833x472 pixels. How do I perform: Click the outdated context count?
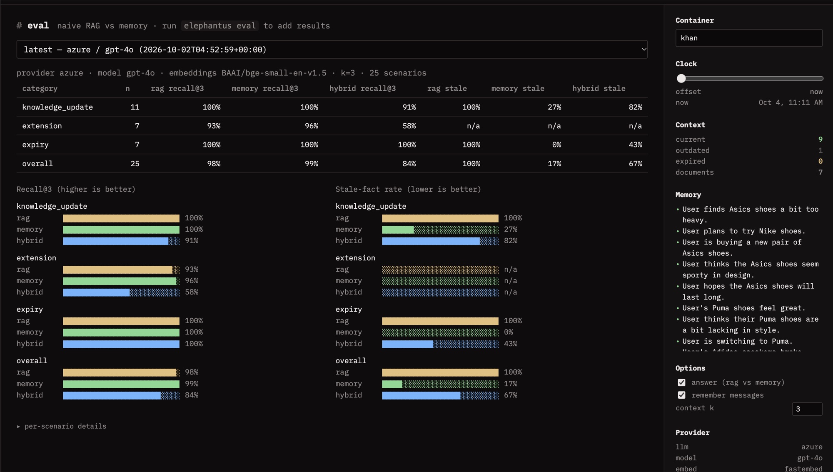(x=820, y=150)
